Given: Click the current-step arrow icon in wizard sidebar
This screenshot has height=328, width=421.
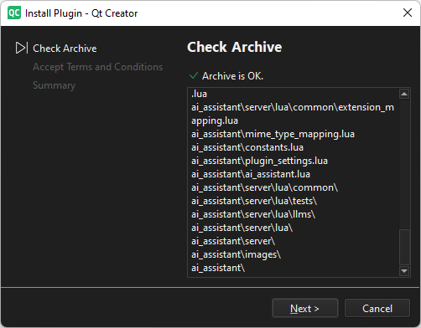Looking at the screenshot, I should 22,48.
